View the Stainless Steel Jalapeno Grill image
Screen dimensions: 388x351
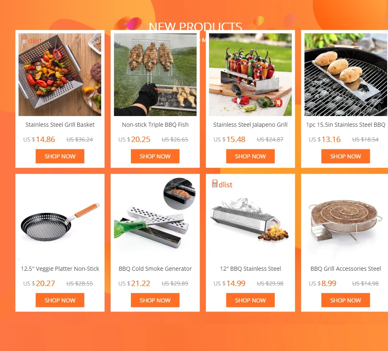pos(251,74)
